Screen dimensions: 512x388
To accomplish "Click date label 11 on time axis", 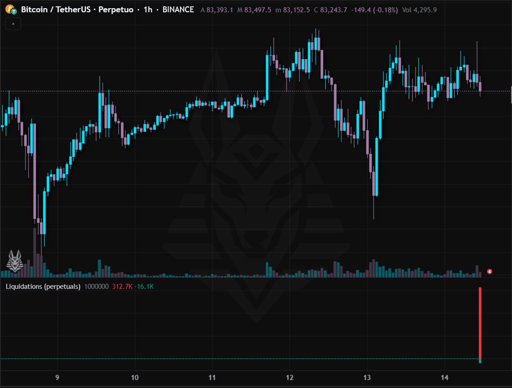I will point(212,378).
